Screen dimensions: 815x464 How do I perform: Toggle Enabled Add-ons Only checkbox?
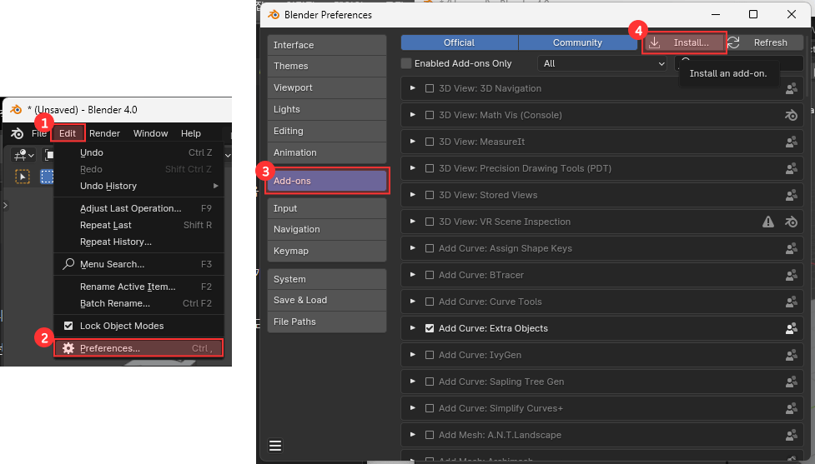click(x=406, y=63)
